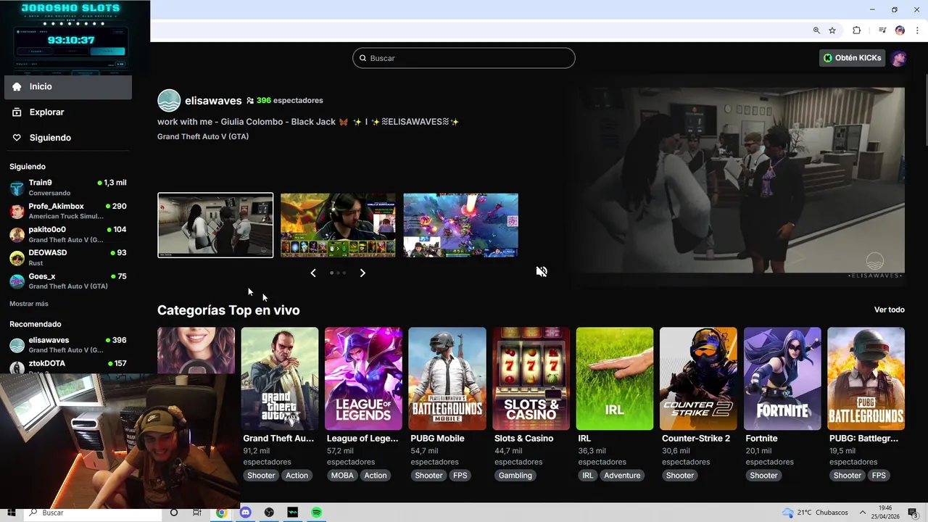Click the MOBA tag under League of Legends

pyautogui.click(x=342, y=476)
